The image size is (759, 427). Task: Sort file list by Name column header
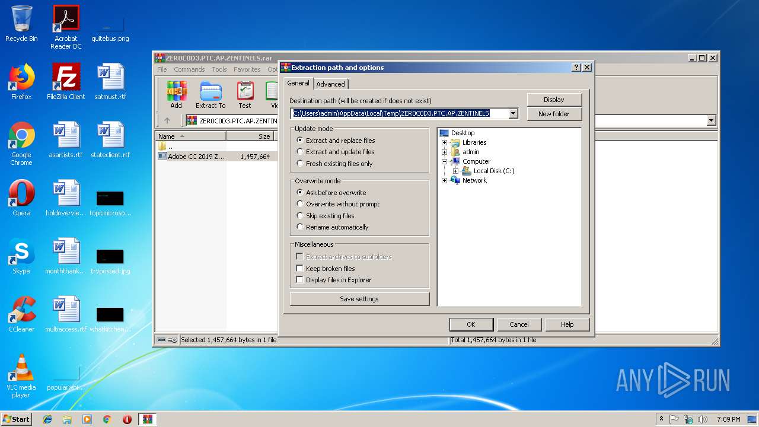(x=191, y=136)
